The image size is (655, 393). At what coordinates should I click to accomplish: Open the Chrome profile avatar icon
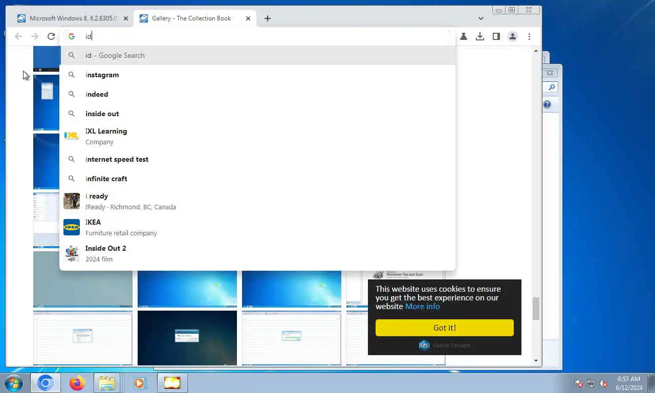pyautogui.click(x=512, y=36)
